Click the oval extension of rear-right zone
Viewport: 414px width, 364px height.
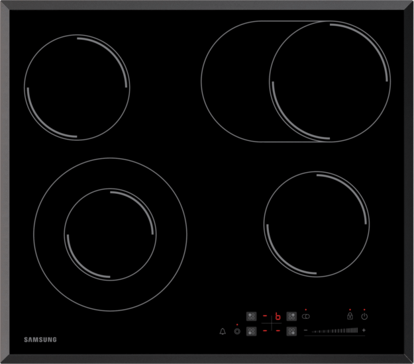coord(233,81)
